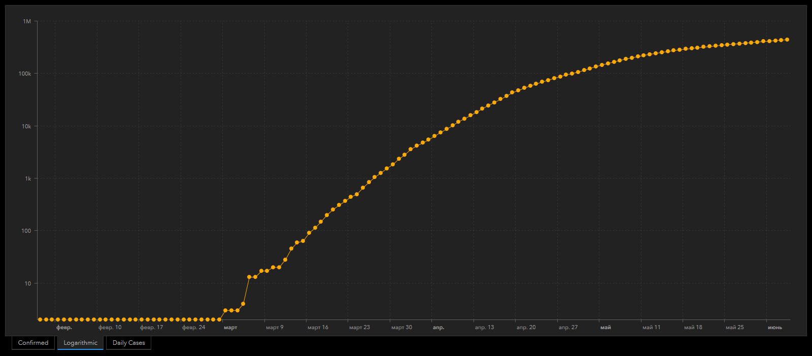The image size is (812, 356).
Task: Click the 1k y-axis label
Action: pos(28,179)
